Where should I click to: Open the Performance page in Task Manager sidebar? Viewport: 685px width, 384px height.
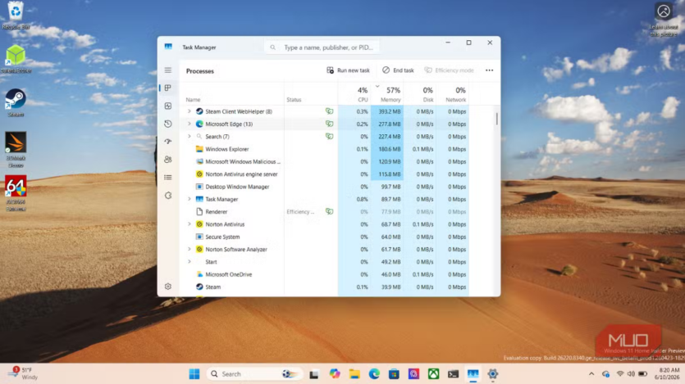(167, 106)
